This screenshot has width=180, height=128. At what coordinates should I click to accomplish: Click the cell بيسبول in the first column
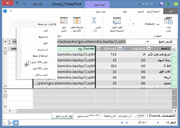(x=159, y=83)
